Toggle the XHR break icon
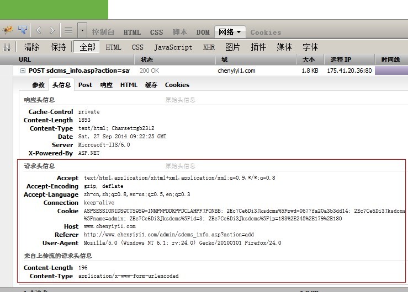Viewport: 408px width, 292px height. coord(7,47)
